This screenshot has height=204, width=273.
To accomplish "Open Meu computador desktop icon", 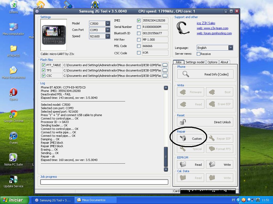I will pos(13,29).
